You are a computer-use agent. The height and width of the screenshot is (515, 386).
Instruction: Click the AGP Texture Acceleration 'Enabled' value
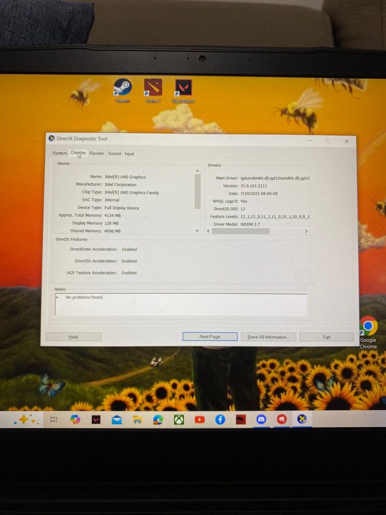(129, 273)
